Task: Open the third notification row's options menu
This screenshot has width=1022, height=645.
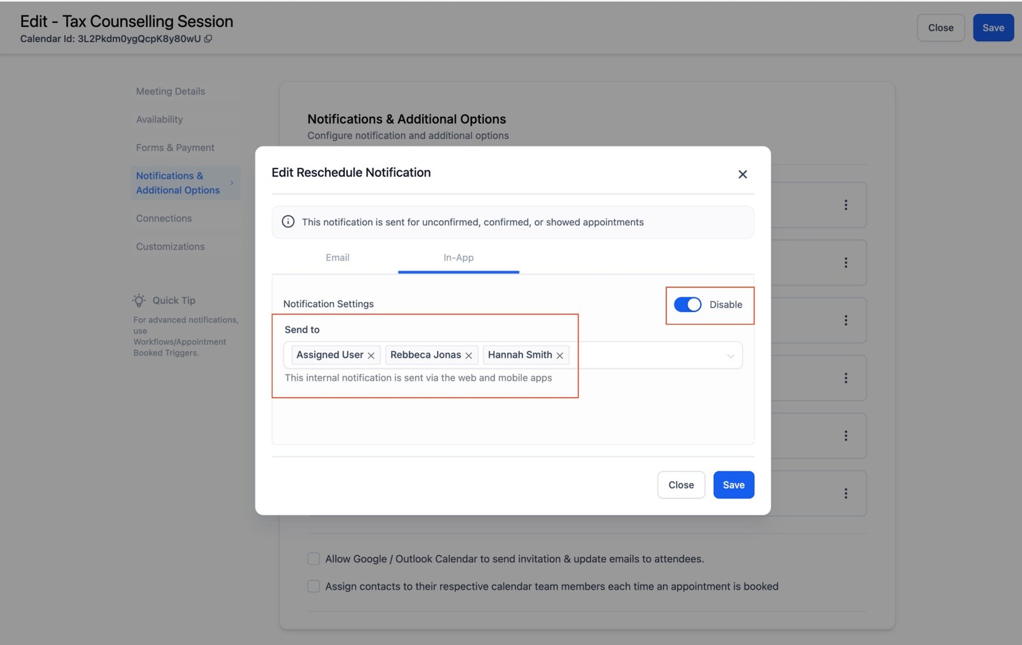Action: [846, 320]
